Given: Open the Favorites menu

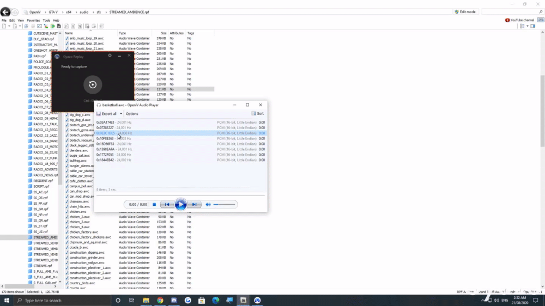Looking at the screenshot, I should pos(33,21).
